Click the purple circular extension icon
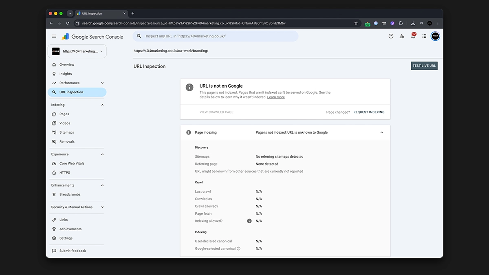The height and width of the screenshot is (275, 489). point(392,23)
